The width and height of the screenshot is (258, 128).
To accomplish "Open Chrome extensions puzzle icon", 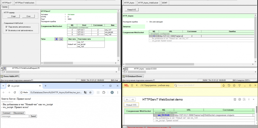I will 104,92.
